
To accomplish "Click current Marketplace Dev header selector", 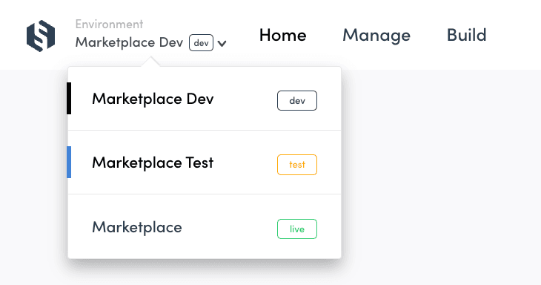I will click(x=150, y=42).
